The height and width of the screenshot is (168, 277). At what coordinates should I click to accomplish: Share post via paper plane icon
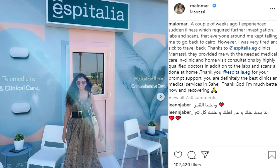[205, 155]
